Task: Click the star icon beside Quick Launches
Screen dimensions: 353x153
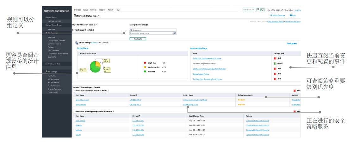Action: tap(46, 64)
